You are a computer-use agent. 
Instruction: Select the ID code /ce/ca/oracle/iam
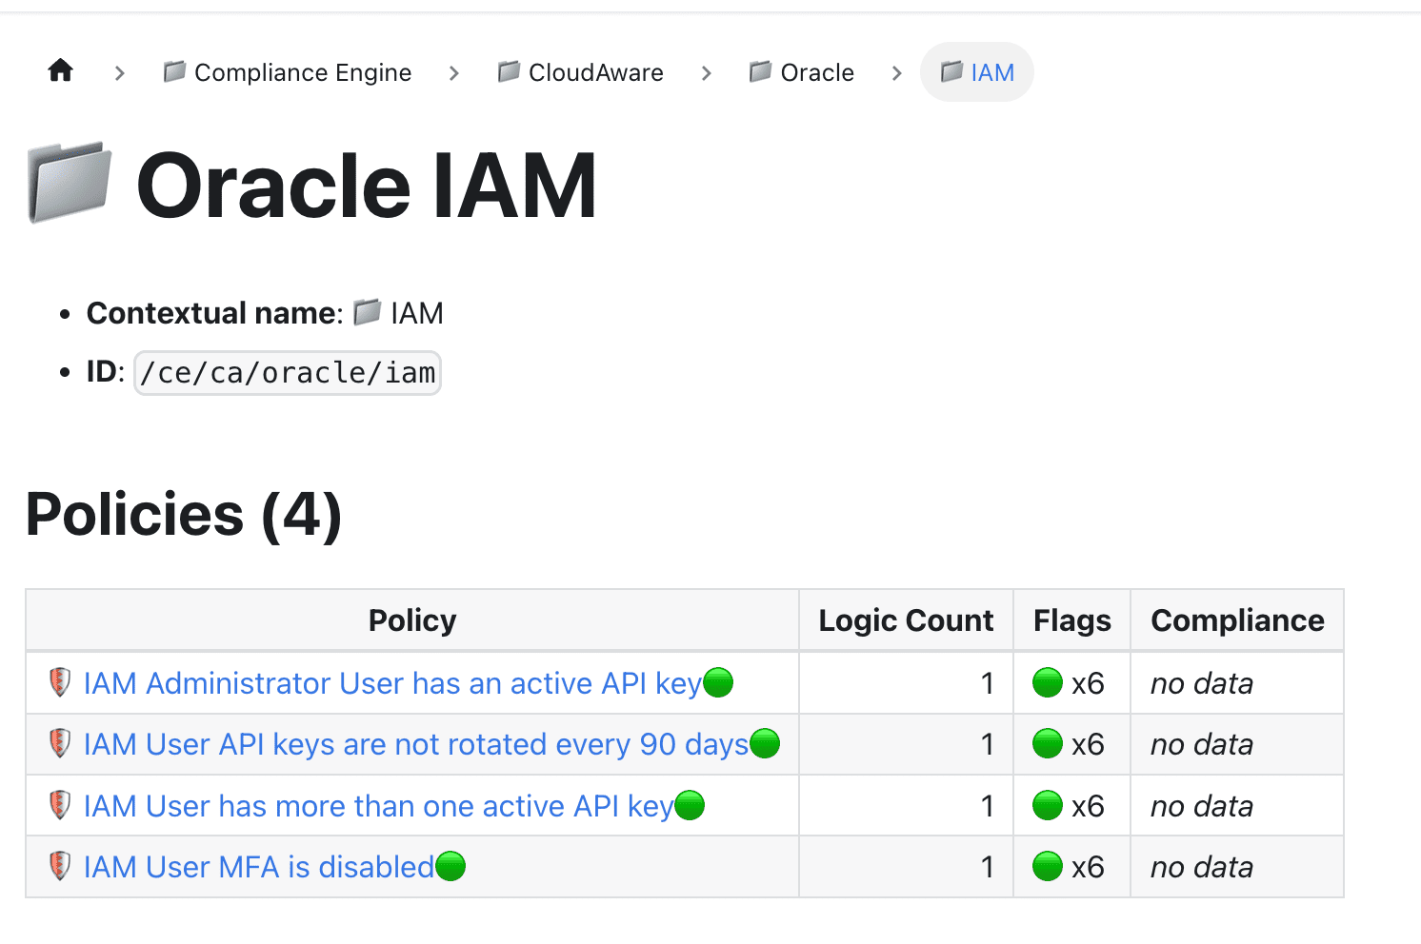[x=288, y=373]
